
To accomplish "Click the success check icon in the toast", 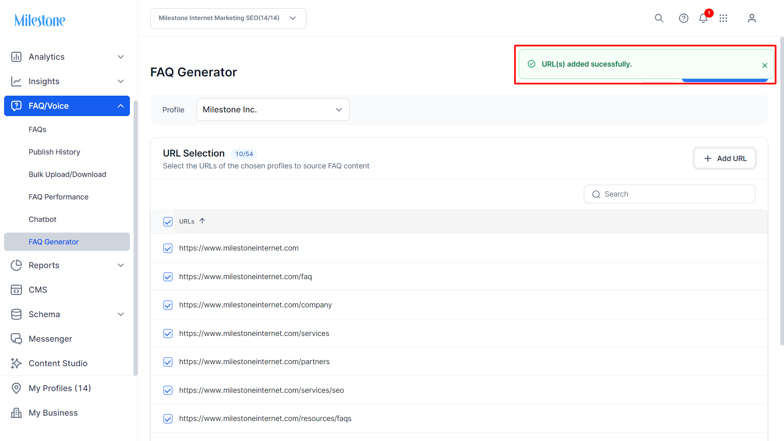I will [x=532, y=64].
